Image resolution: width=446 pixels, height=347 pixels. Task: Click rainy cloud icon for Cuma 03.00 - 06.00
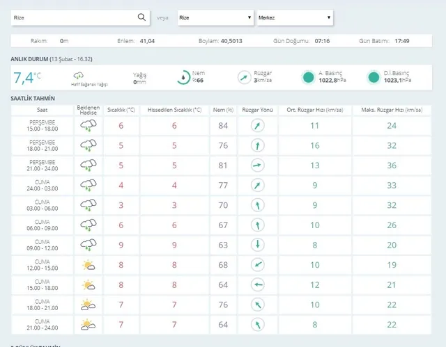[89, 205]
